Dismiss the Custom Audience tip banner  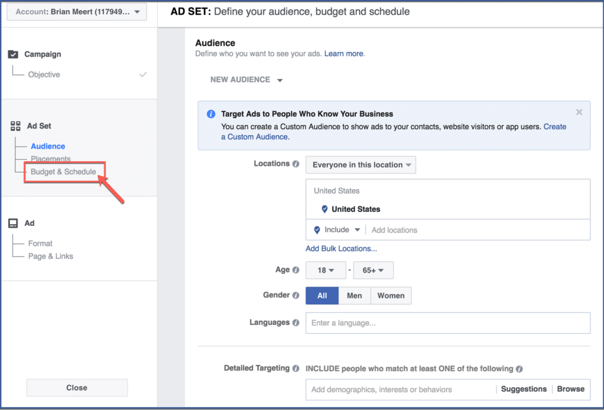point(579,111)
